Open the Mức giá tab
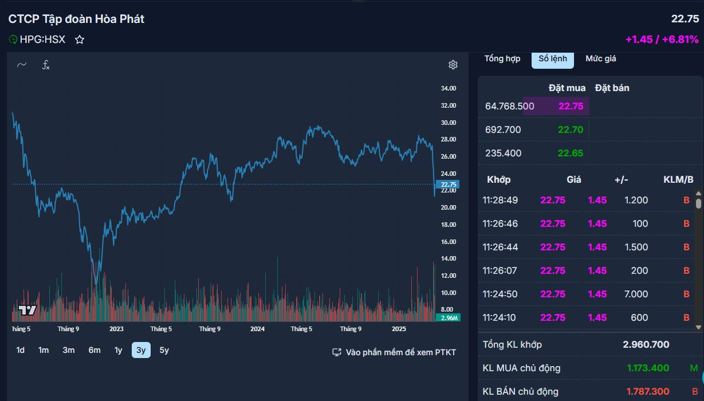Image resolution: width=704 pixels, height=401 pixels. (600, 58)
